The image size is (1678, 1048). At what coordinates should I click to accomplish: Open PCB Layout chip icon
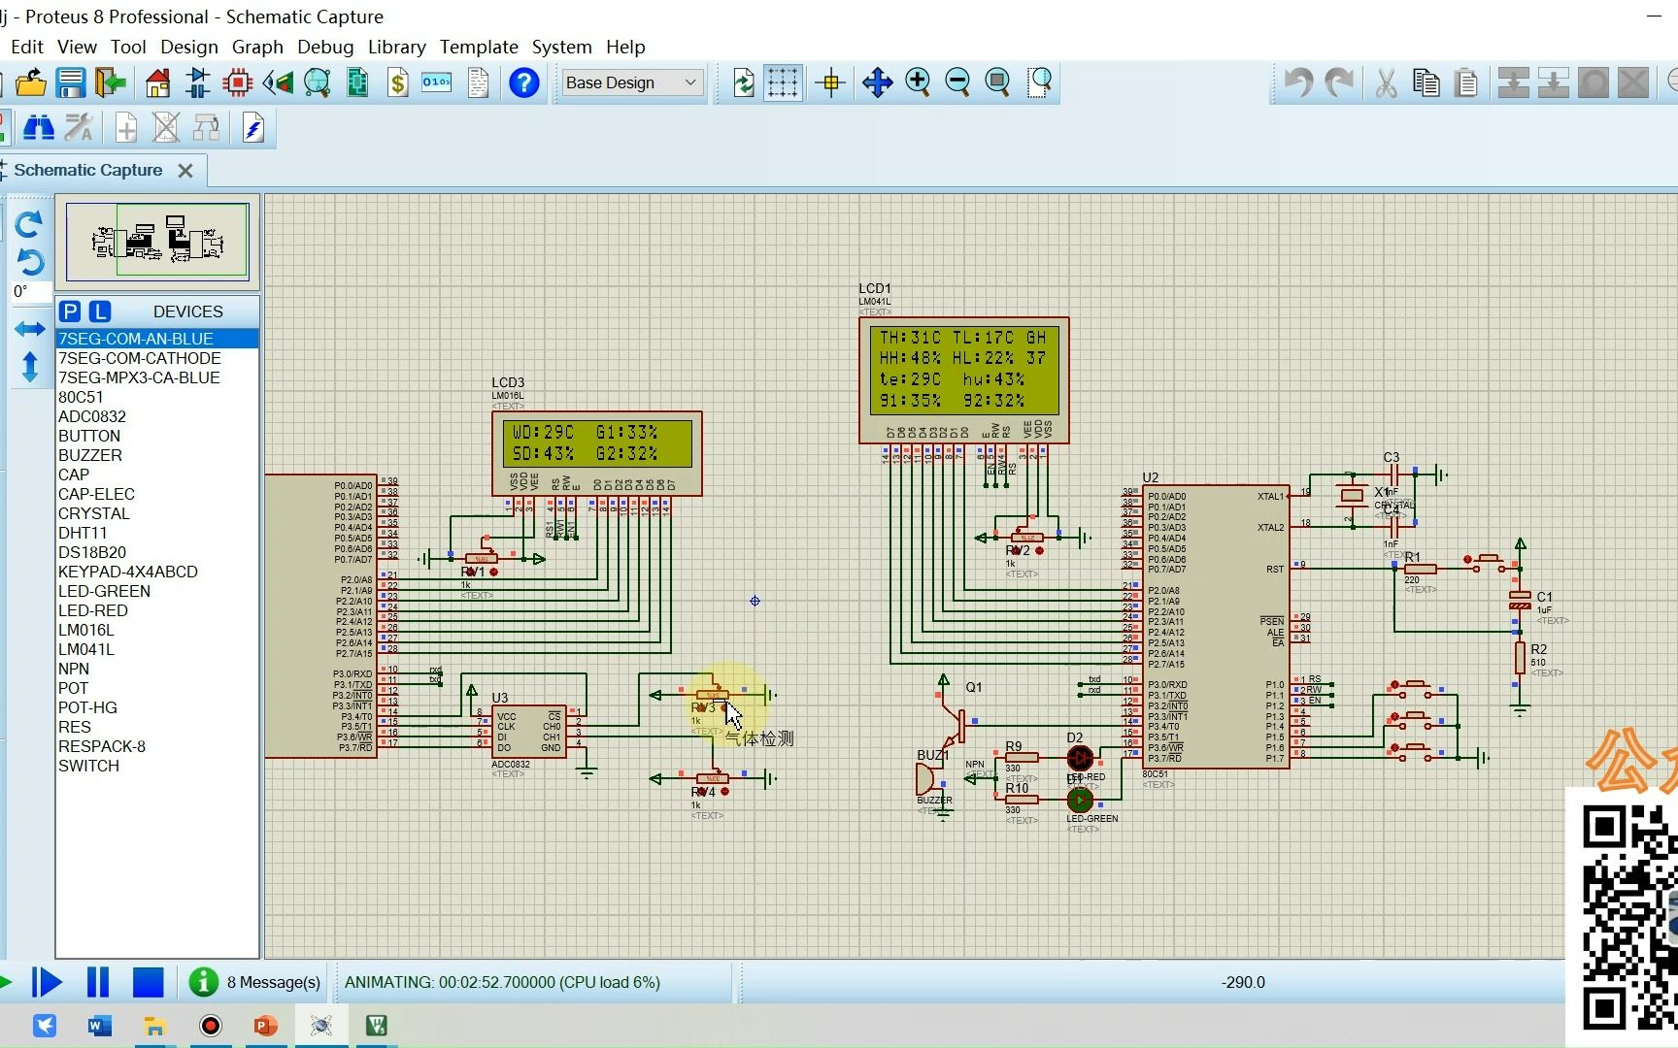click(x=238, y=82)
